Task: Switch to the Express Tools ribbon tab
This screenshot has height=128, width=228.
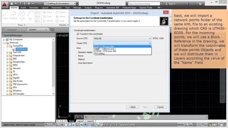Action: point(146,8)
